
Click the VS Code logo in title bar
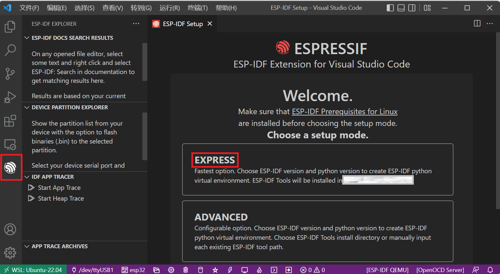pyautogui.click(x=7, y=8)
